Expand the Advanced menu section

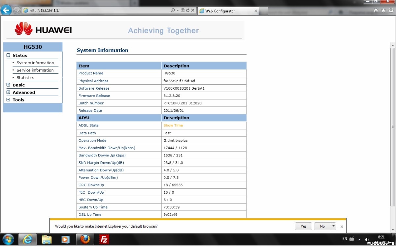[8, 92]
